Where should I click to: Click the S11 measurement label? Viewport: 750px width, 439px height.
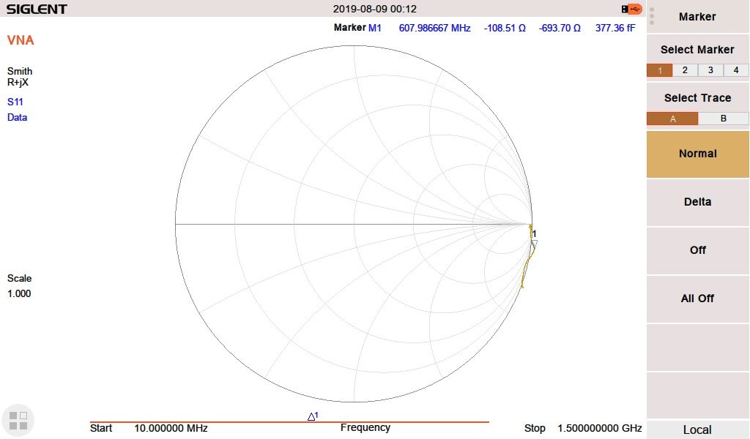15,102
